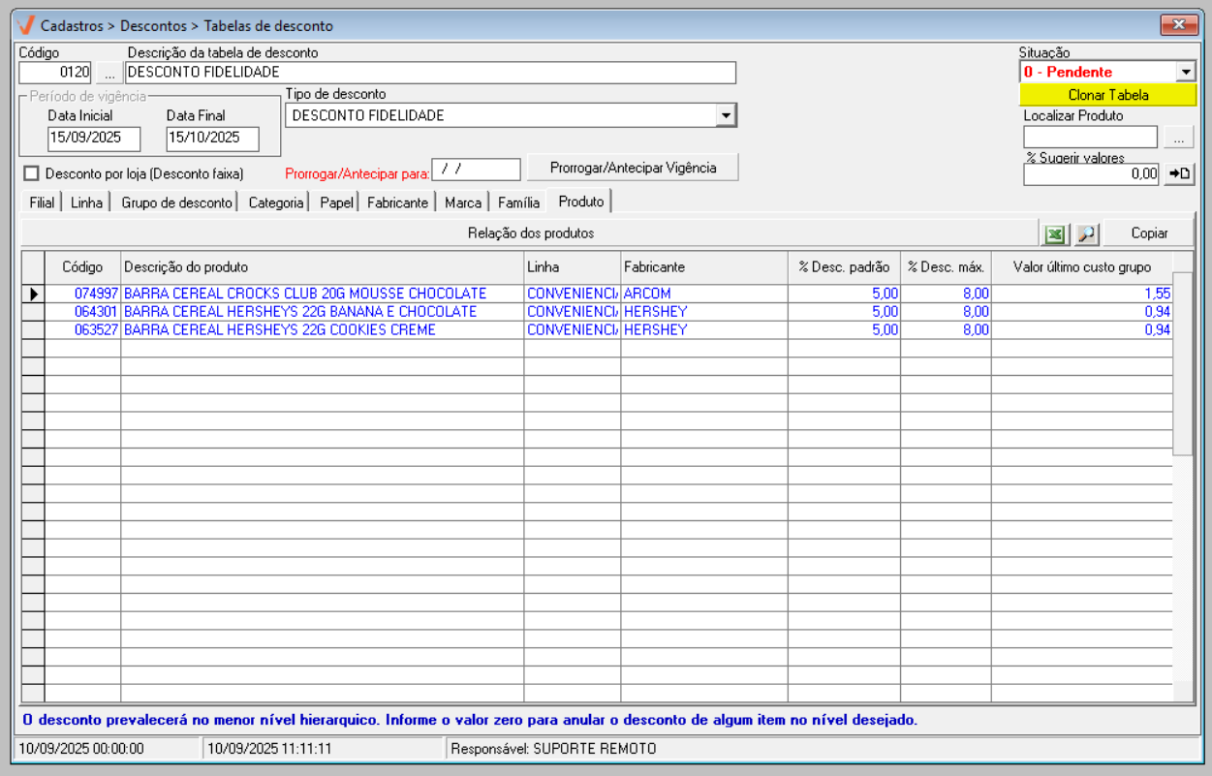The image size is (1212, 776).
Task: Sort by % Desc. padrão column header
Action: click(843, 267)
